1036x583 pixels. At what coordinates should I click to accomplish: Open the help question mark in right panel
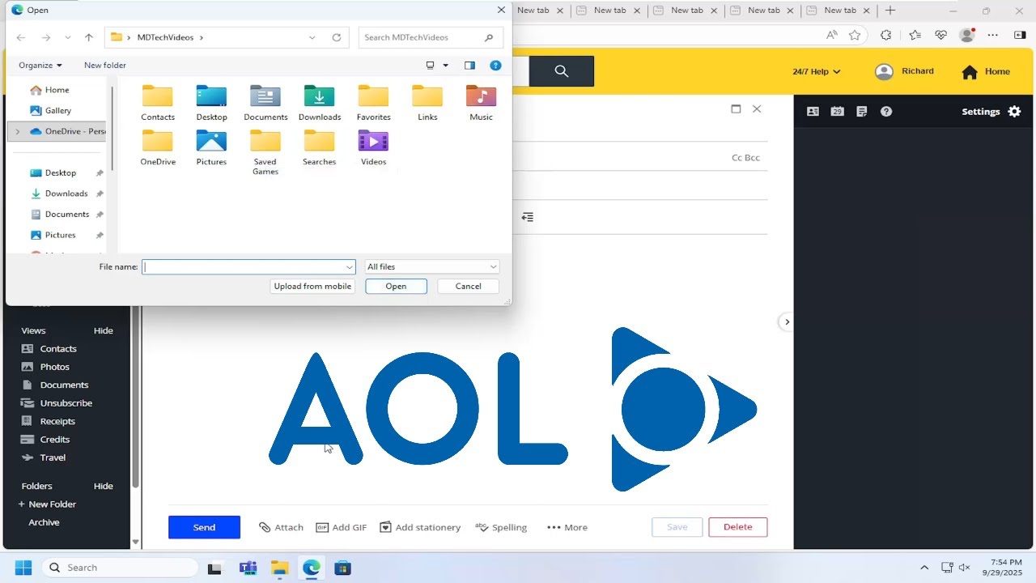886,112
